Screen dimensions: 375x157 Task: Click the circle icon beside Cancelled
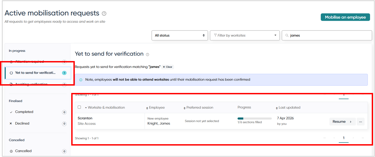point(11,151)
